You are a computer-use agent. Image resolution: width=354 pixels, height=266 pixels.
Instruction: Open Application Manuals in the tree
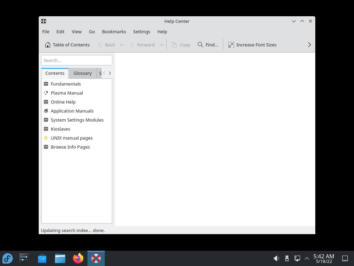(72, 111)
